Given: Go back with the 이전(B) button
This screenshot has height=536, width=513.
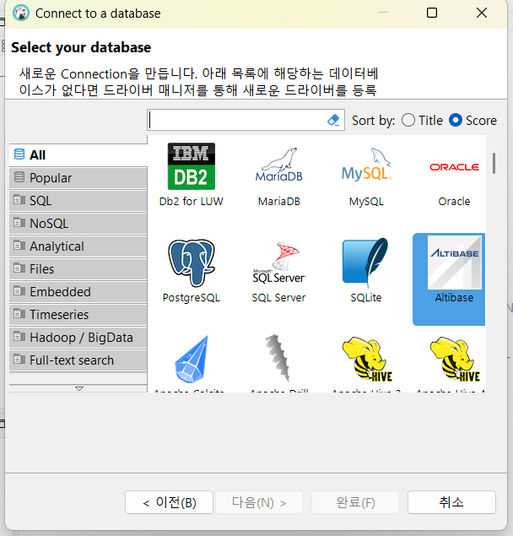Looking at the screenshot, I should tap(170, 502).
